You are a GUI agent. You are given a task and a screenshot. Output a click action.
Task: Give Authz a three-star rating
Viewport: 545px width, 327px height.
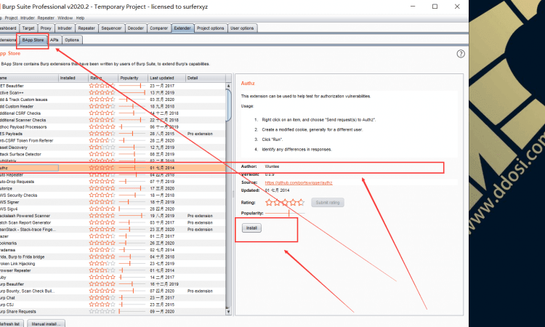285,202
